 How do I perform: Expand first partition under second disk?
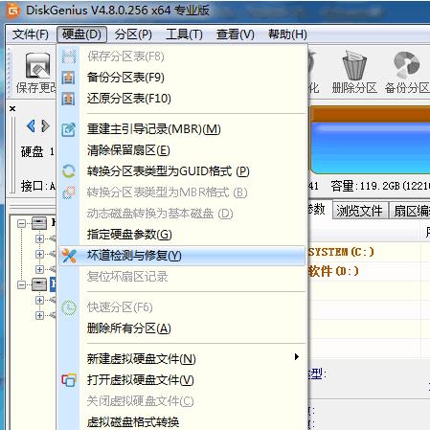(x=39, y=300)
